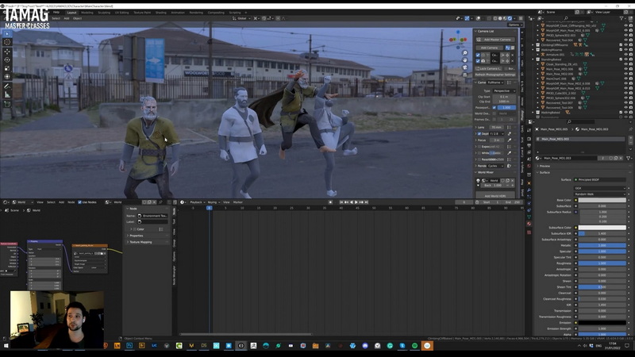This screenshot has width=635, height=357.
Task: Toggle the auto keying record button
Action: click(330, 202)
